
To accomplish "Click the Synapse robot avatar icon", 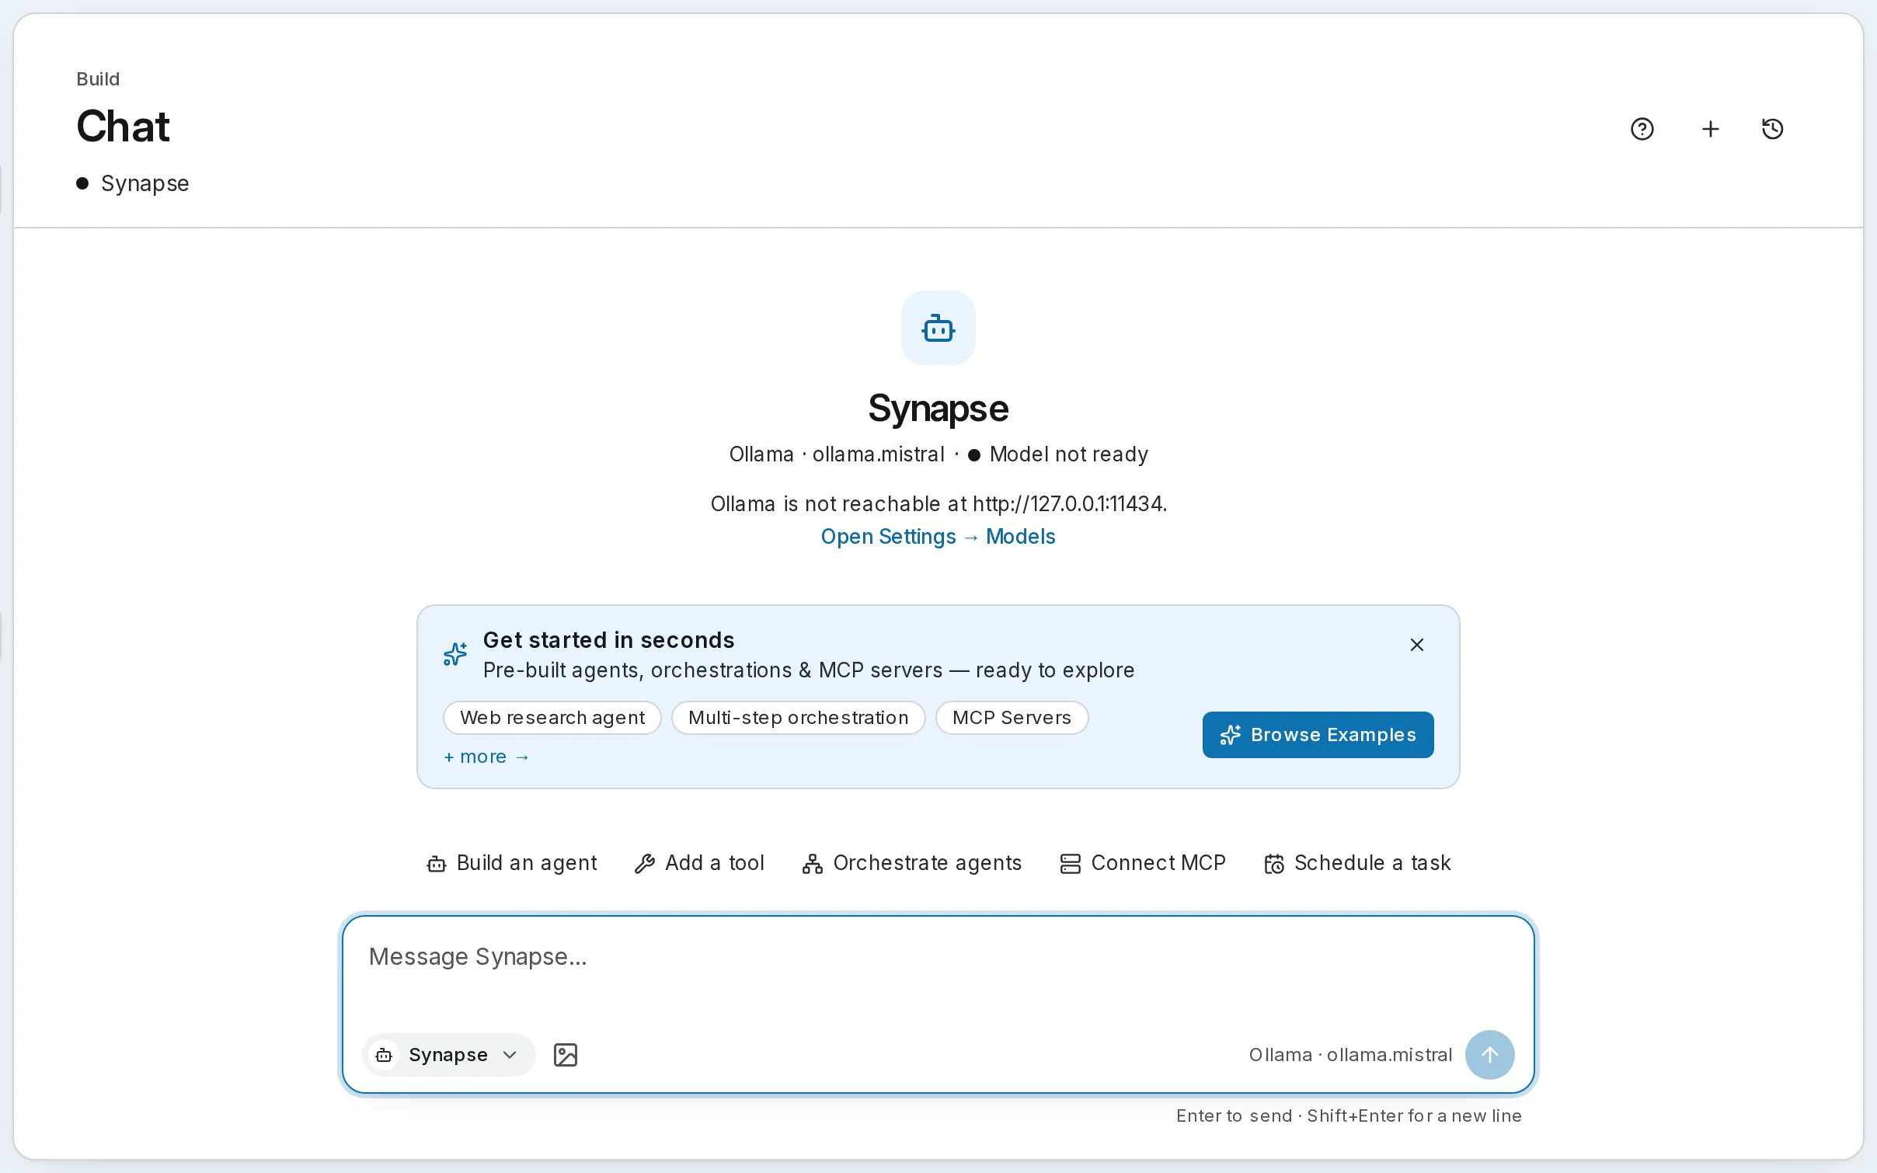I will tap(938, 328).
